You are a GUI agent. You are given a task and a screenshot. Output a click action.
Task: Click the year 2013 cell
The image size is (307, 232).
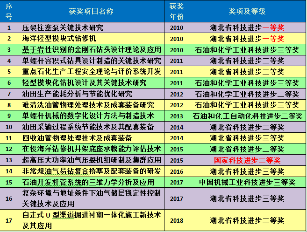pyautogui.click(x=177, y=116)
